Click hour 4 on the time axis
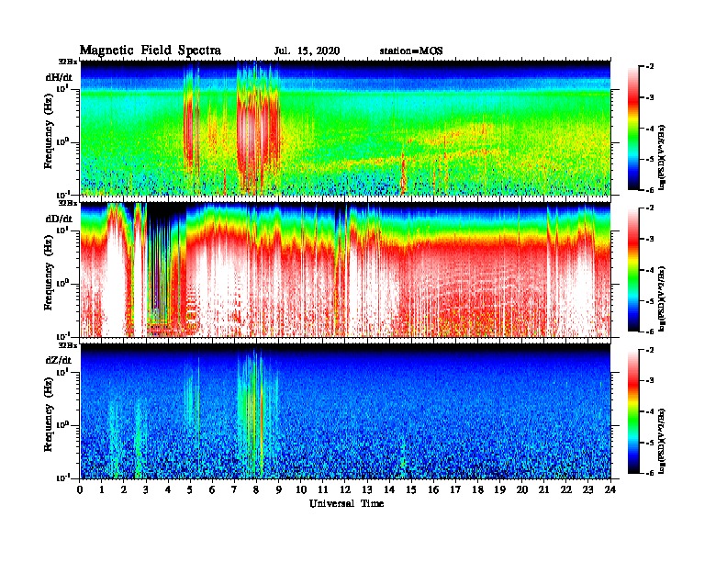Viewport: 727px width, 562px height. point(168,490)
